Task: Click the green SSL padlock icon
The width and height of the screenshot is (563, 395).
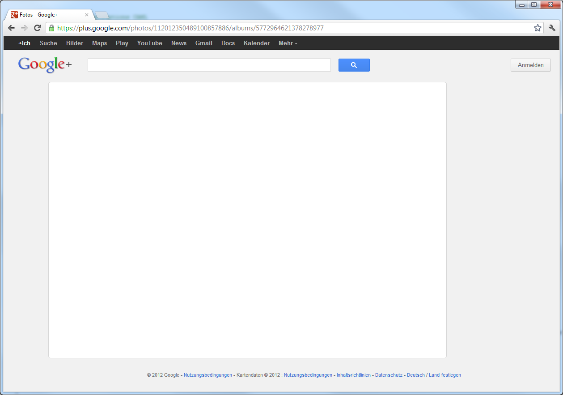Action: pyautogui.click(x=51, y=28)
